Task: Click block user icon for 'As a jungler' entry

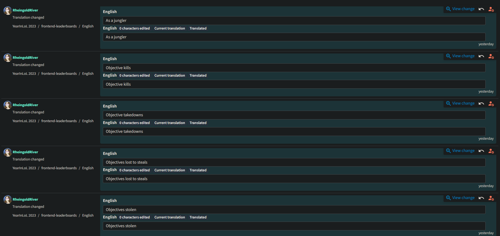Action: pyautogui.click(x=491, y=9)
